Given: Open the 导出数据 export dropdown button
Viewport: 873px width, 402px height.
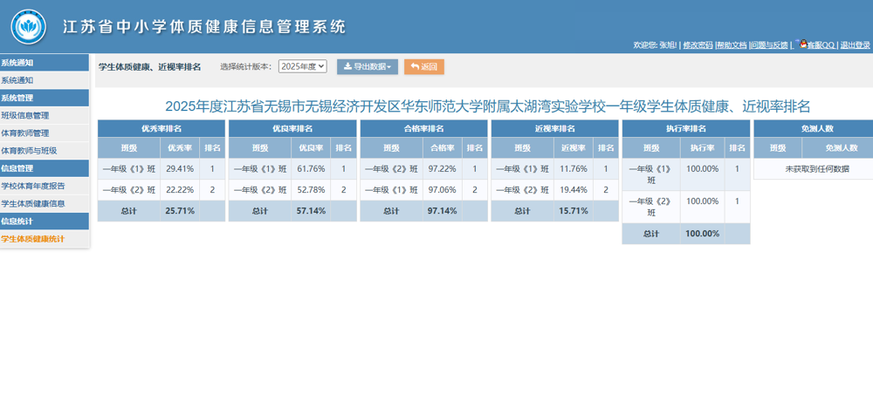Looking at the screenshot, I should (367, 66).
